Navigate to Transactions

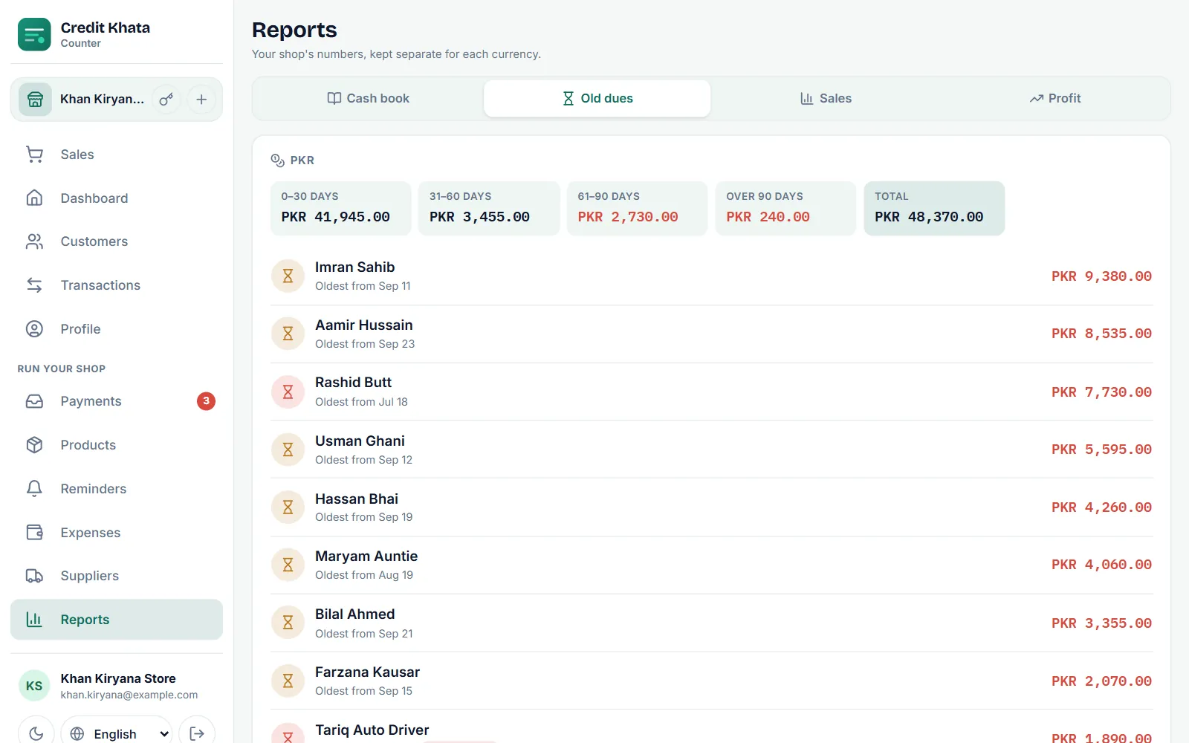click(x=117, y=285)
